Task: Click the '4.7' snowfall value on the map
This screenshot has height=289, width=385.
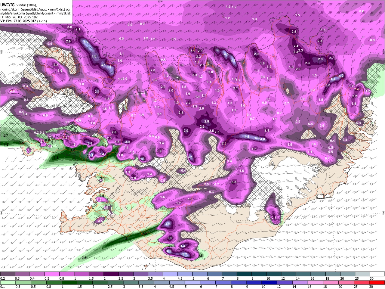Action: click(x=233, y=61)
